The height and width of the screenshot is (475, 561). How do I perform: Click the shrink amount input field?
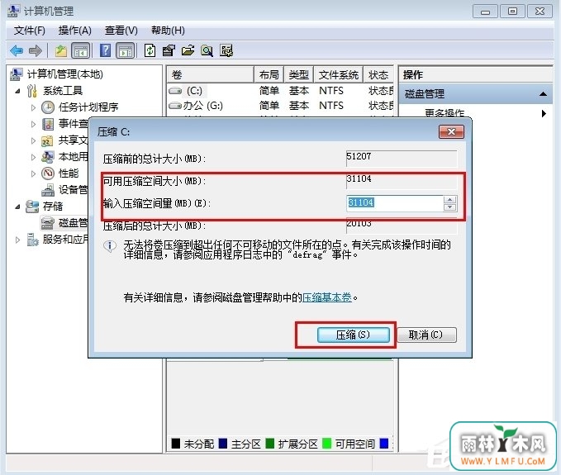coord(395,203)
